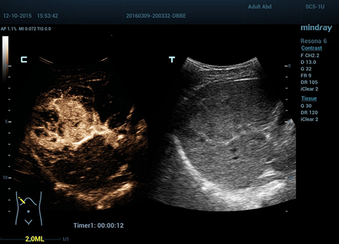Click the SC5-1U probe label
339x244 pixels.
[x=315, y=7]
